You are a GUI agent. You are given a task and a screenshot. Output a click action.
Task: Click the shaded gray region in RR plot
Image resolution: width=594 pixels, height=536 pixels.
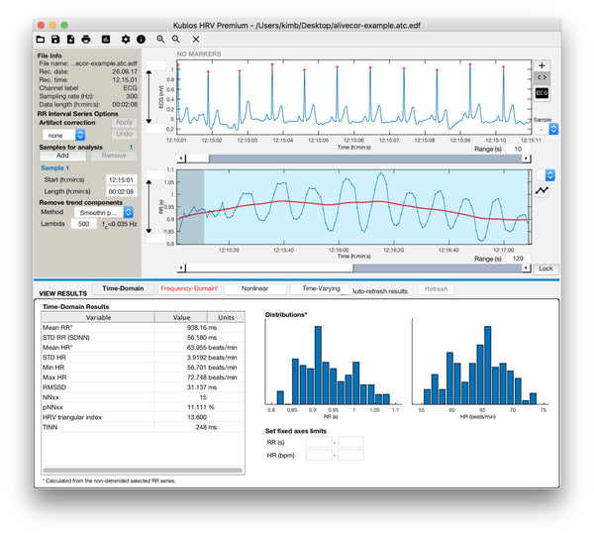[190, 207]
